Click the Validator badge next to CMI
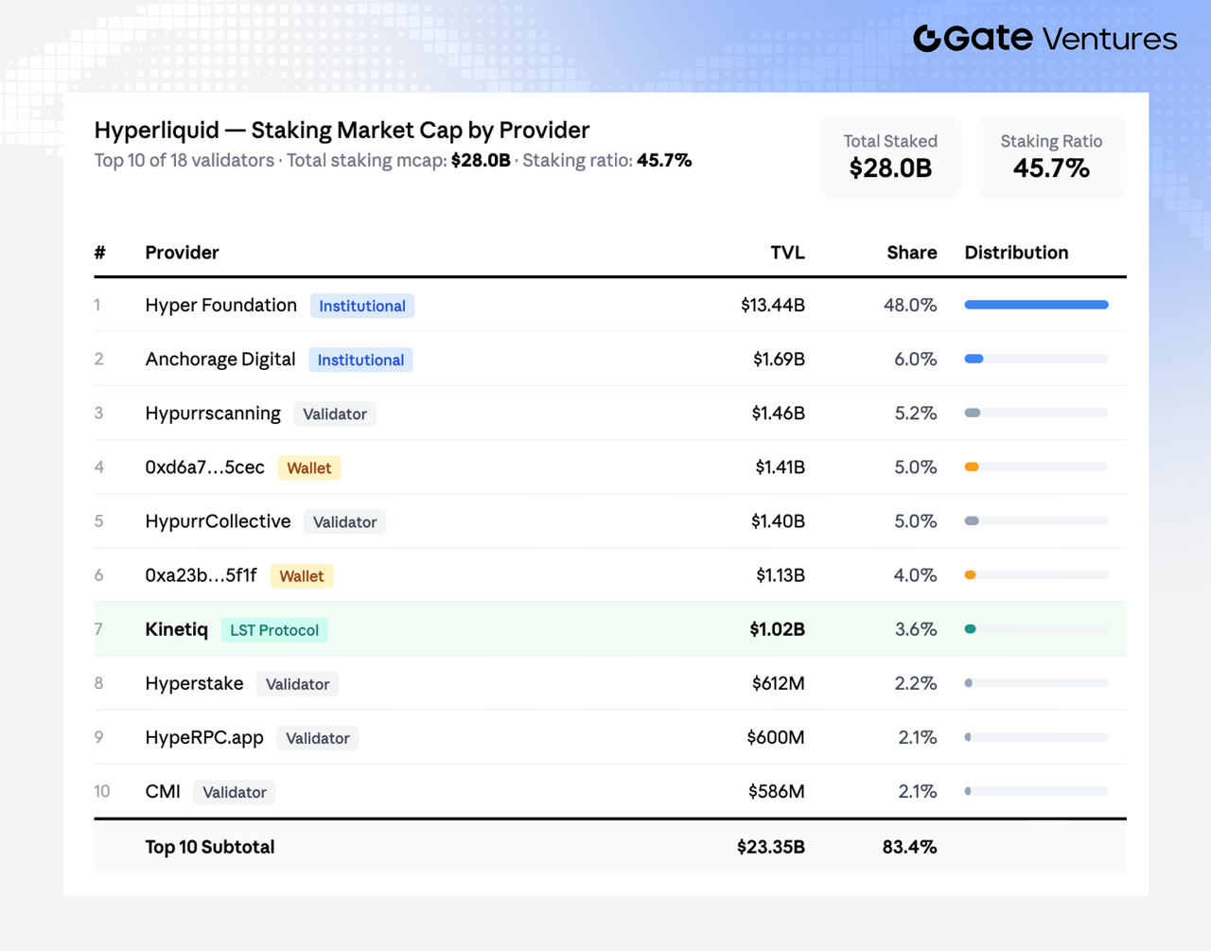 click(235, 792)
